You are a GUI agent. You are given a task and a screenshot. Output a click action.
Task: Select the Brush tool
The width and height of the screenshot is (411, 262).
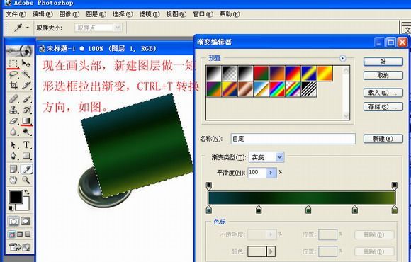tap(26, 99)
